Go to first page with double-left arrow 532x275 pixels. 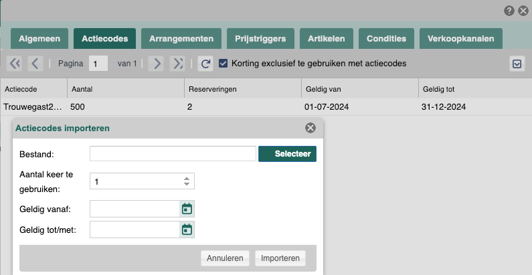[x=14, y=64]
